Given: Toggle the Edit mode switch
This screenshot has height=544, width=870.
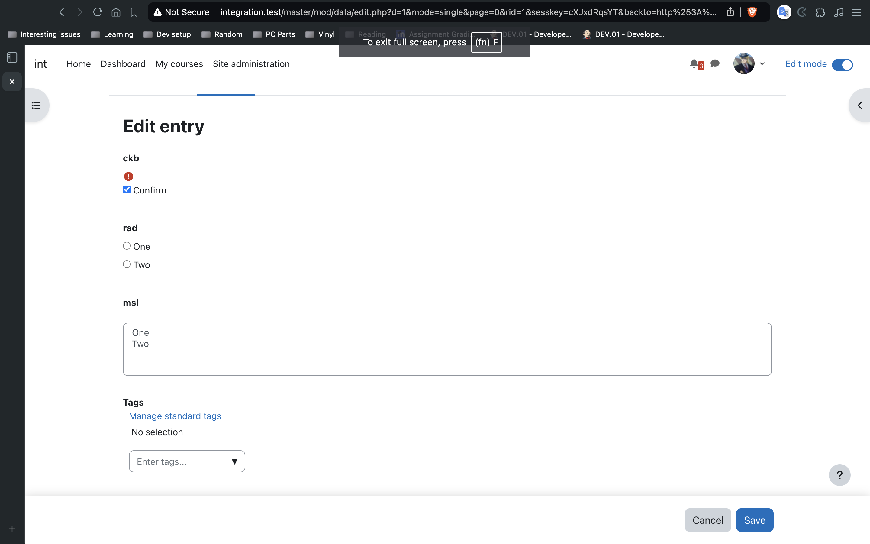Looking at the screenshot, I should click(842, 65).
